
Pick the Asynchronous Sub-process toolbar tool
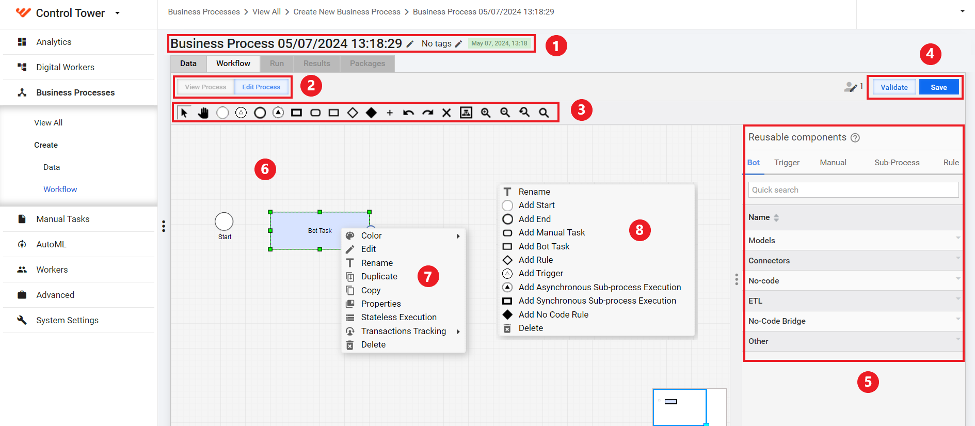point(278,113)
